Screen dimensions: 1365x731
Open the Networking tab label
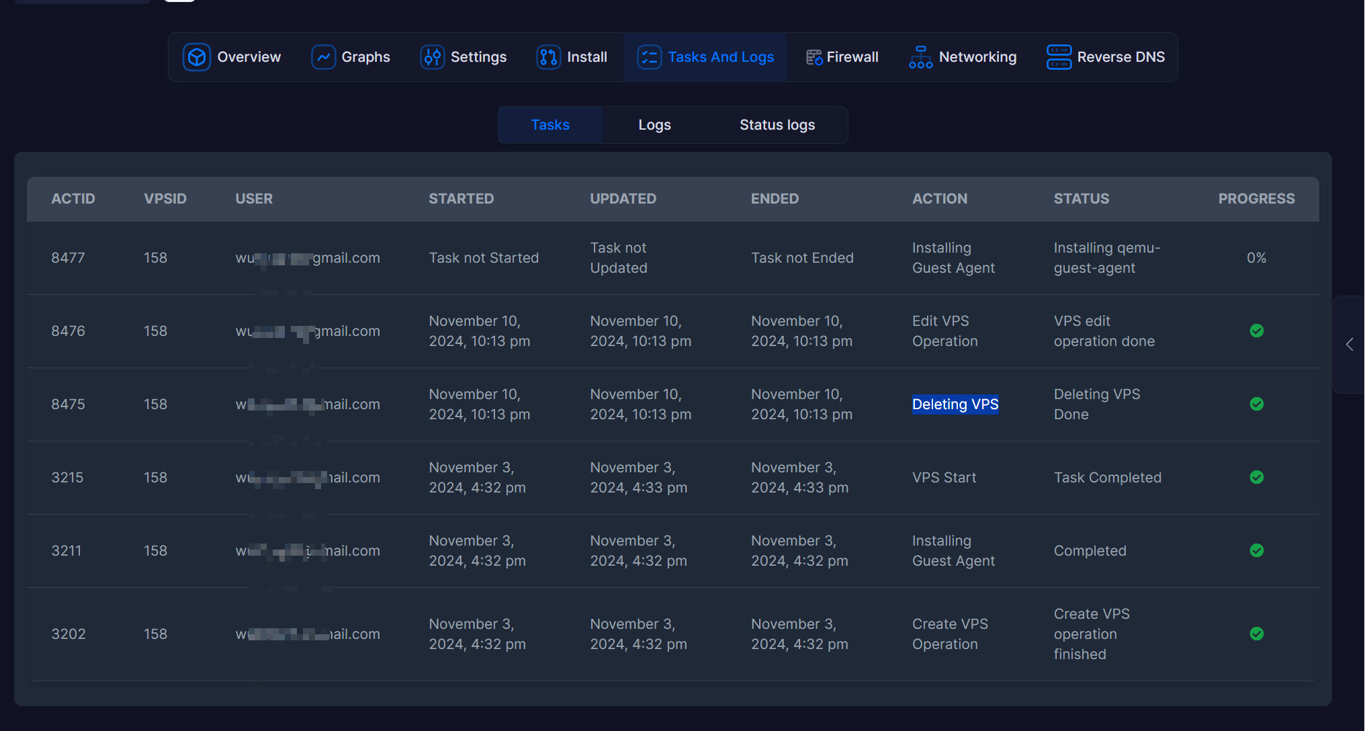(978, 57)
